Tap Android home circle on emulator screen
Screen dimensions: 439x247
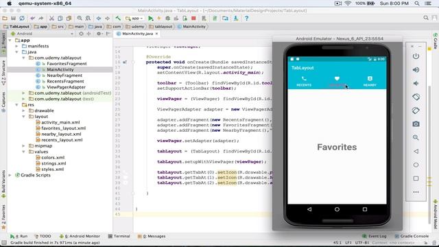tap(337, 209)
